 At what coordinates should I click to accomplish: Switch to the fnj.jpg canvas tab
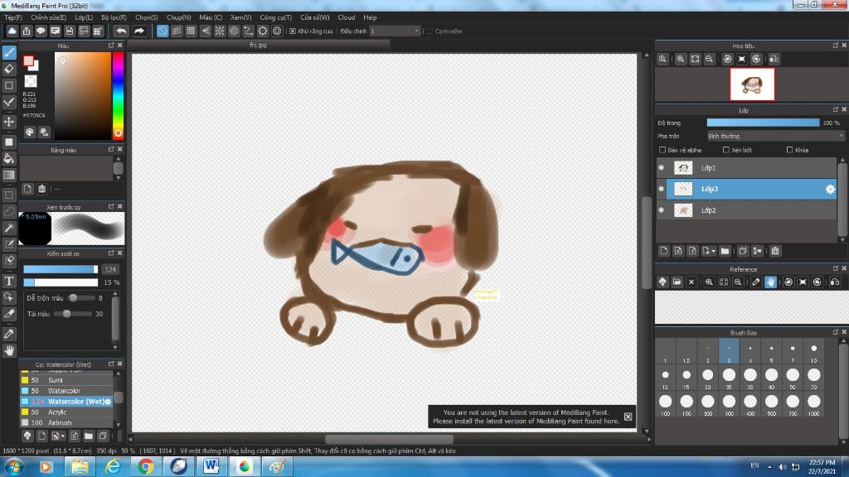tap(259, 45)
